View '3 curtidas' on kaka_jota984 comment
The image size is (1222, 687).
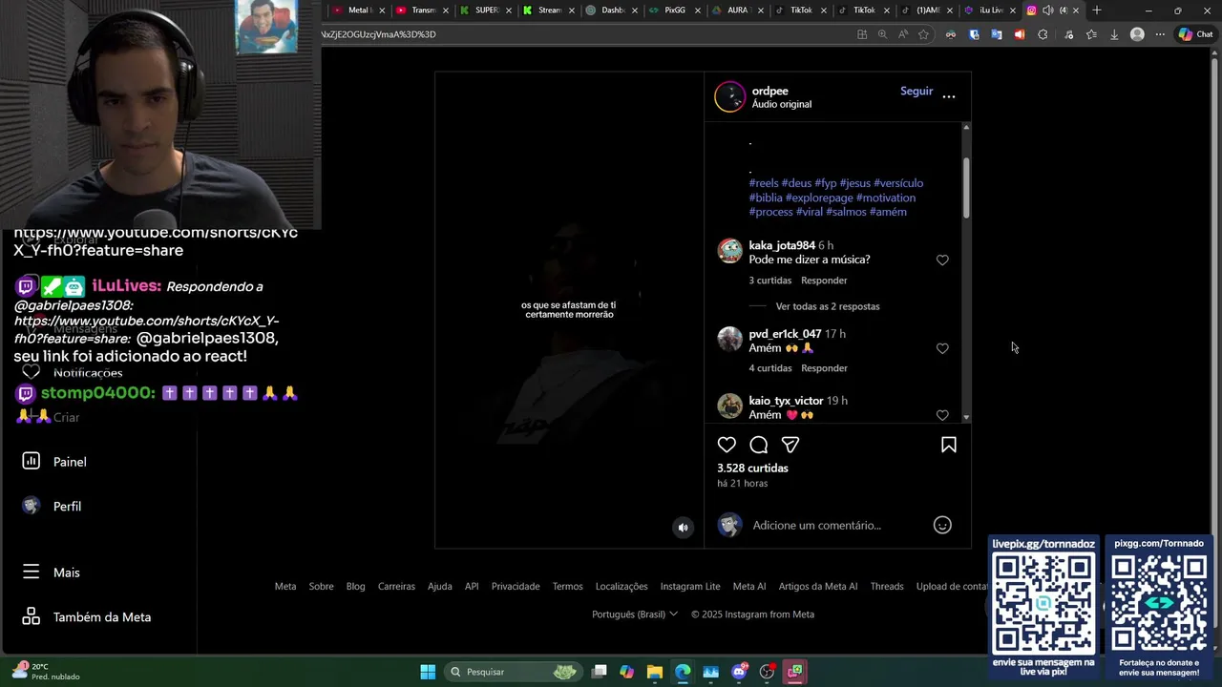click(769, 281)
